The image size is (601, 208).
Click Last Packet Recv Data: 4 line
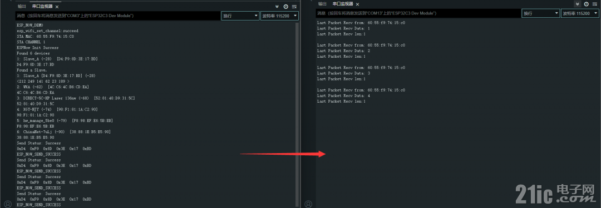tap(343, 95)
